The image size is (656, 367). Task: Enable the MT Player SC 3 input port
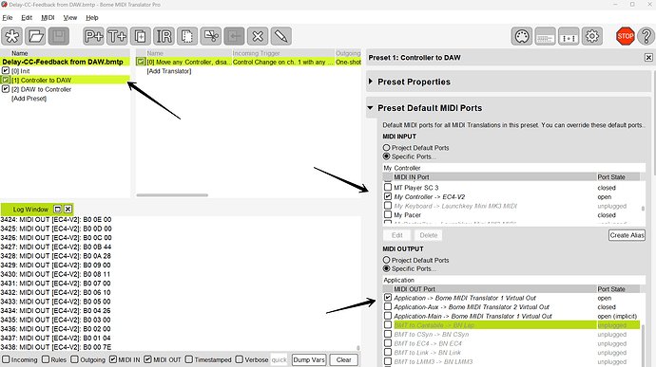point(388,188)
